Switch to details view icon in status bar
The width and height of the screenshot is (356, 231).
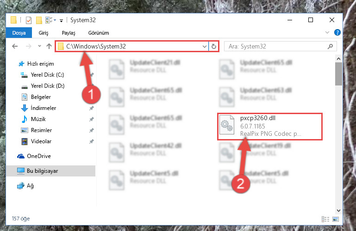[x=325, y=219]
